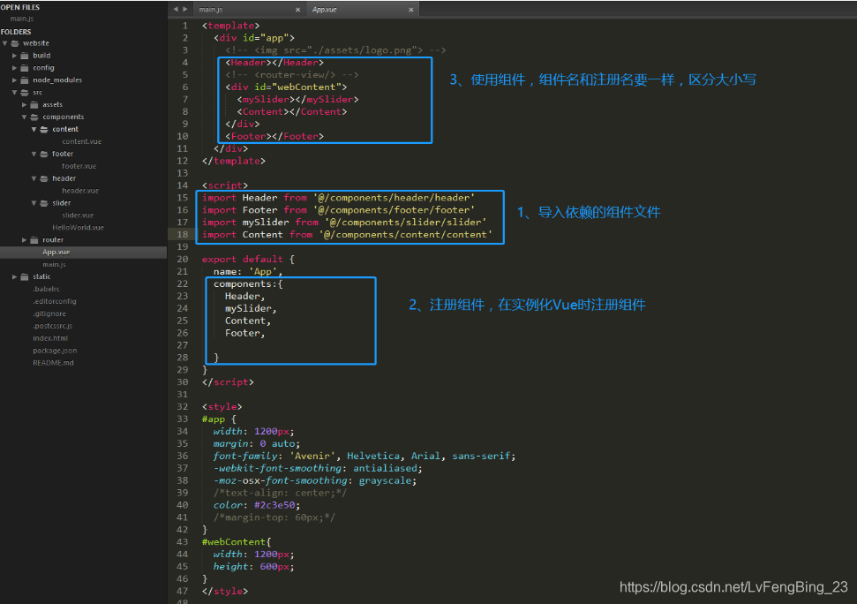The image size is (857, 604).
Task: Open the .babelrc file
Action: (47, 289)
